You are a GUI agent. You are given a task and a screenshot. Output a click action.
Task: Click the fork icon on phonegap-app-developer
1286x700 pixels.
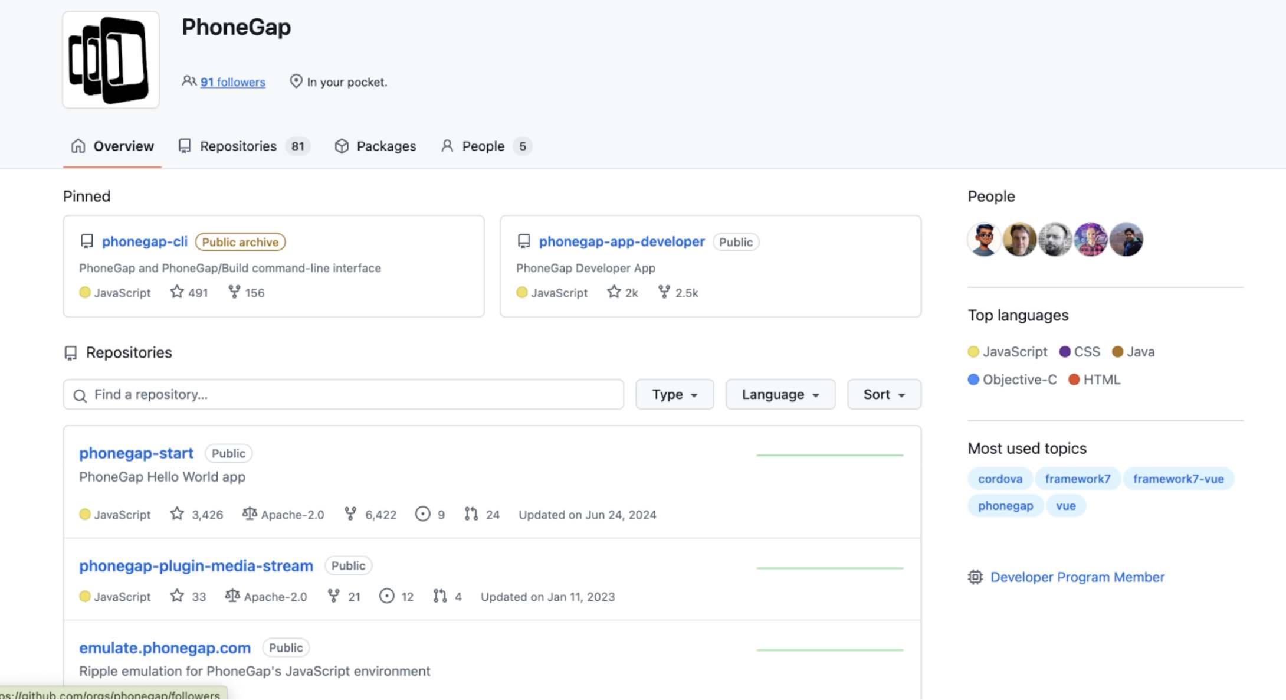click(x=664, y=292)
